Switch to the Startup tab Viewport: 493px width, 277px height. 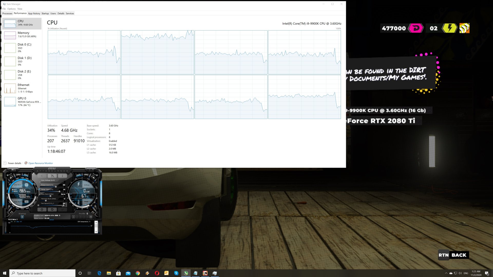tap(45, 13)
